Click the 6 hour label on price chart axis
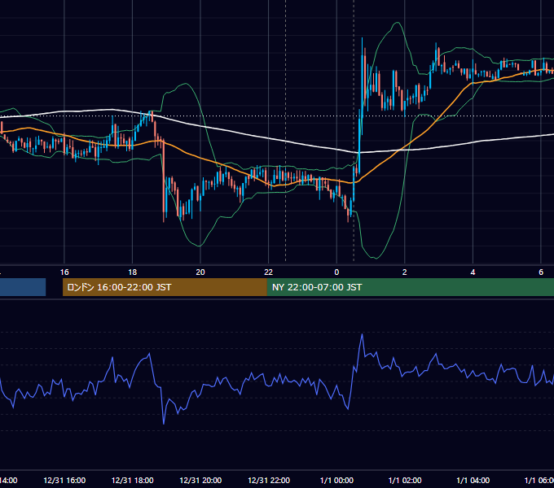Viewport: 554px width, 488px height. pos(541,272)
